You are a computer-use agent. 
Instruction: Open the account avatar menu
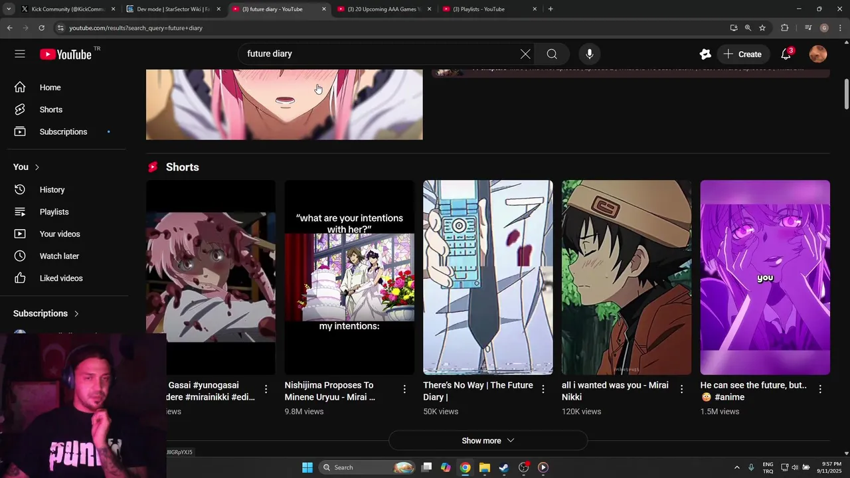tap(818, 54)
